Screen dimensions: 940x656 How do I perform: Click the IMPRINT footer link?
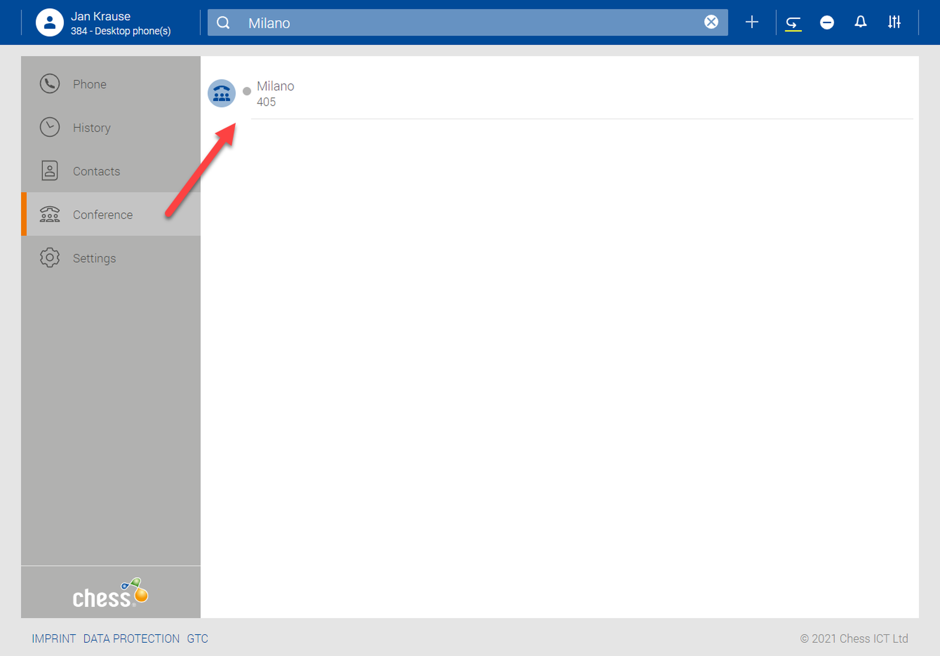click(54, 639)
